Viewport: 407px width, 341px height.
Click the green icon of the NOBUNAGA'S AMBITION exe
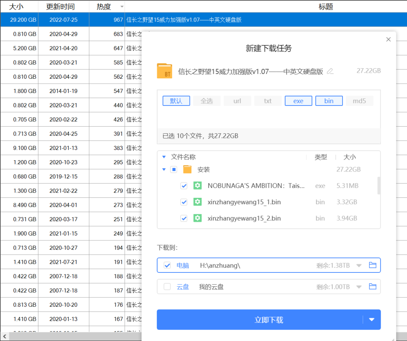[x=197, y=185]
